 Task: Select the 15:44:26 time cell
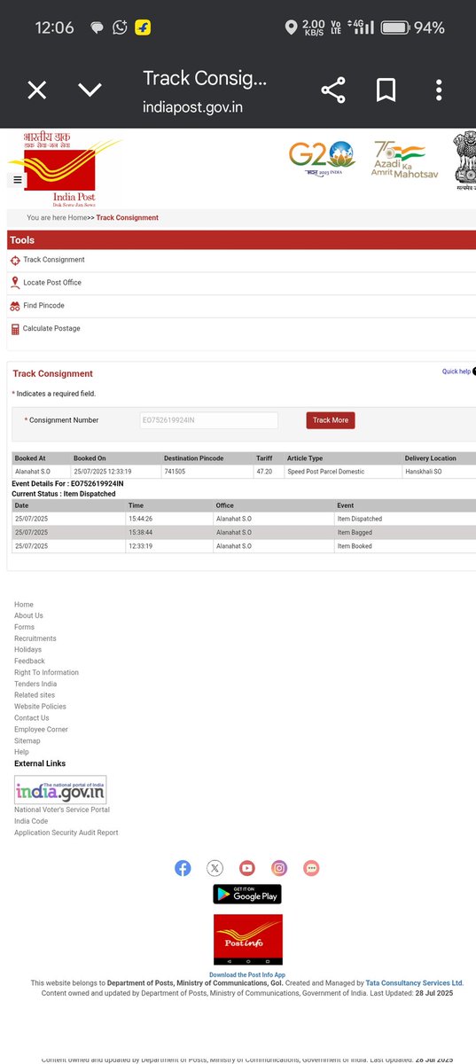(169, 519)
